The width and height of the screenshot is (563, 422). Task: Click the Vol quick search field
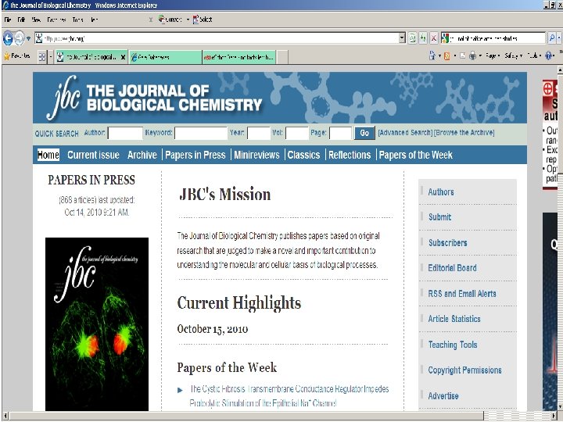click(x=296, y=133)
